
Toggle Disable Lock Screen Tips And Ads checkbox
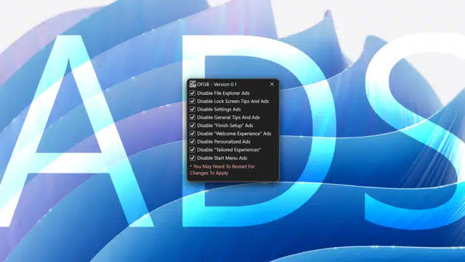[192, 102]
